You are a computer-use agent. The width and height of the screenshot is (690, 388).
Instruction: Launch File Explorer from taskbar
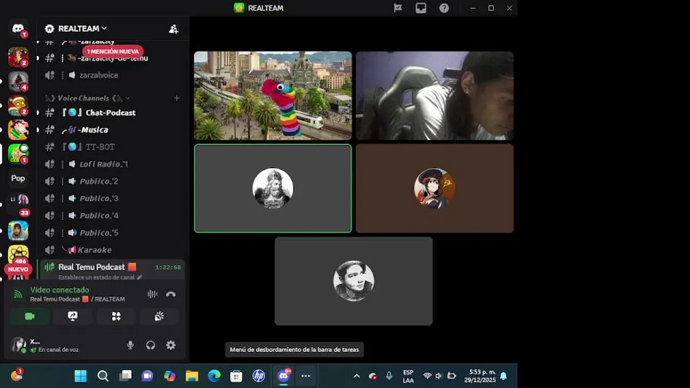click(x=192, y=376)
